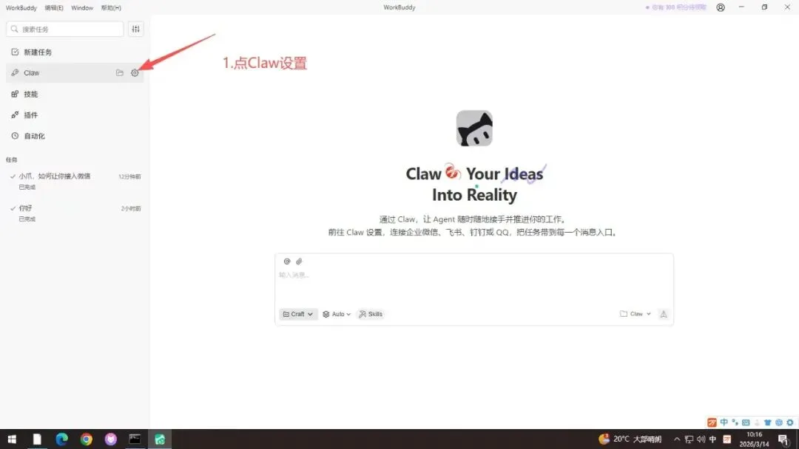
Task: Open the Window menu
Action: (x=82, y=7)
